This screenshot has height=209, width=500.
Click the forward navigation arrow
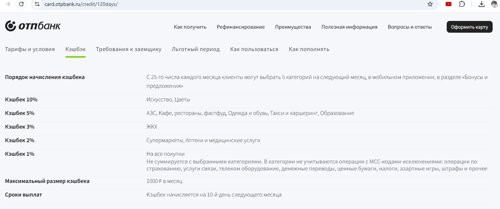8,4
